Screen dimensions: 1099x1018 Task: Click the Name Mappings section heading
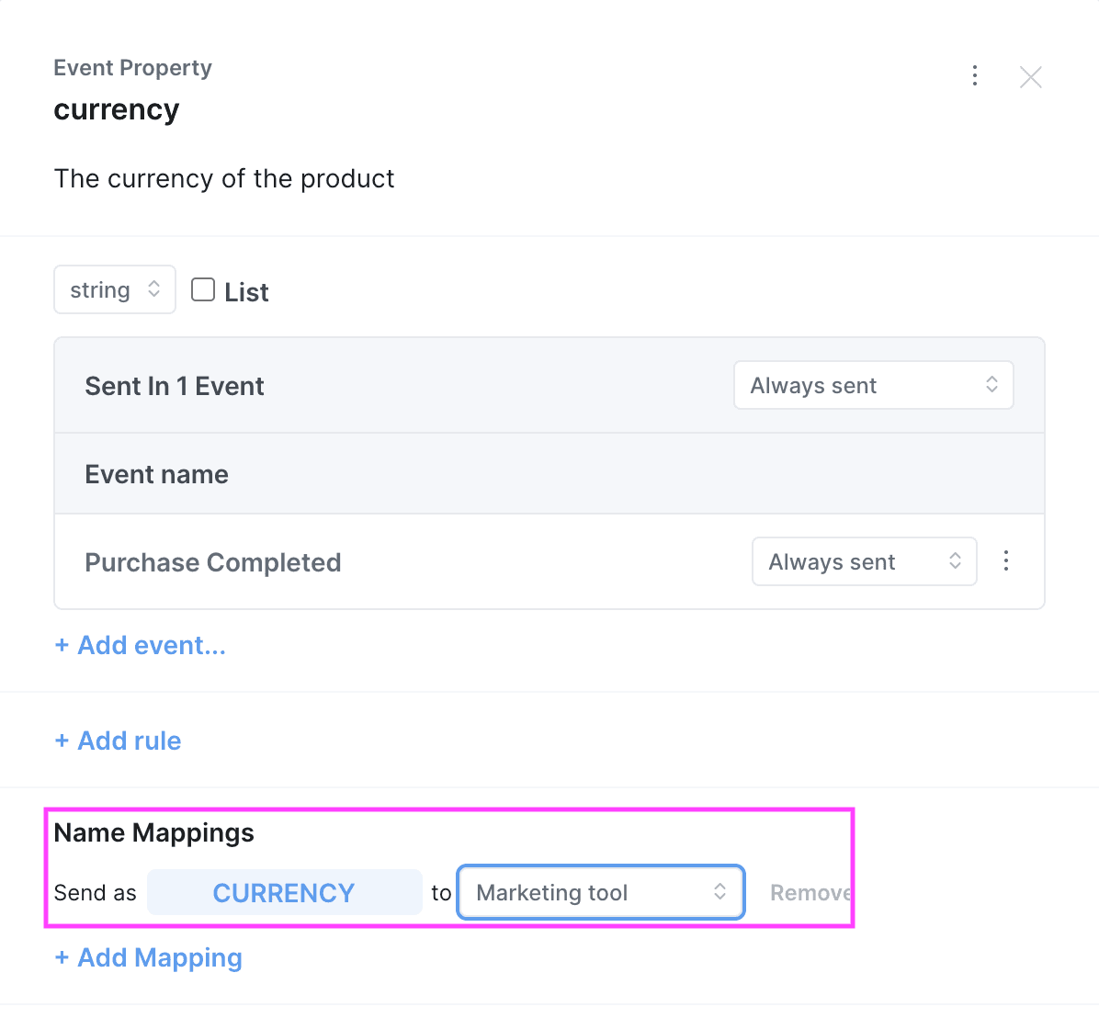pos(154,832)
